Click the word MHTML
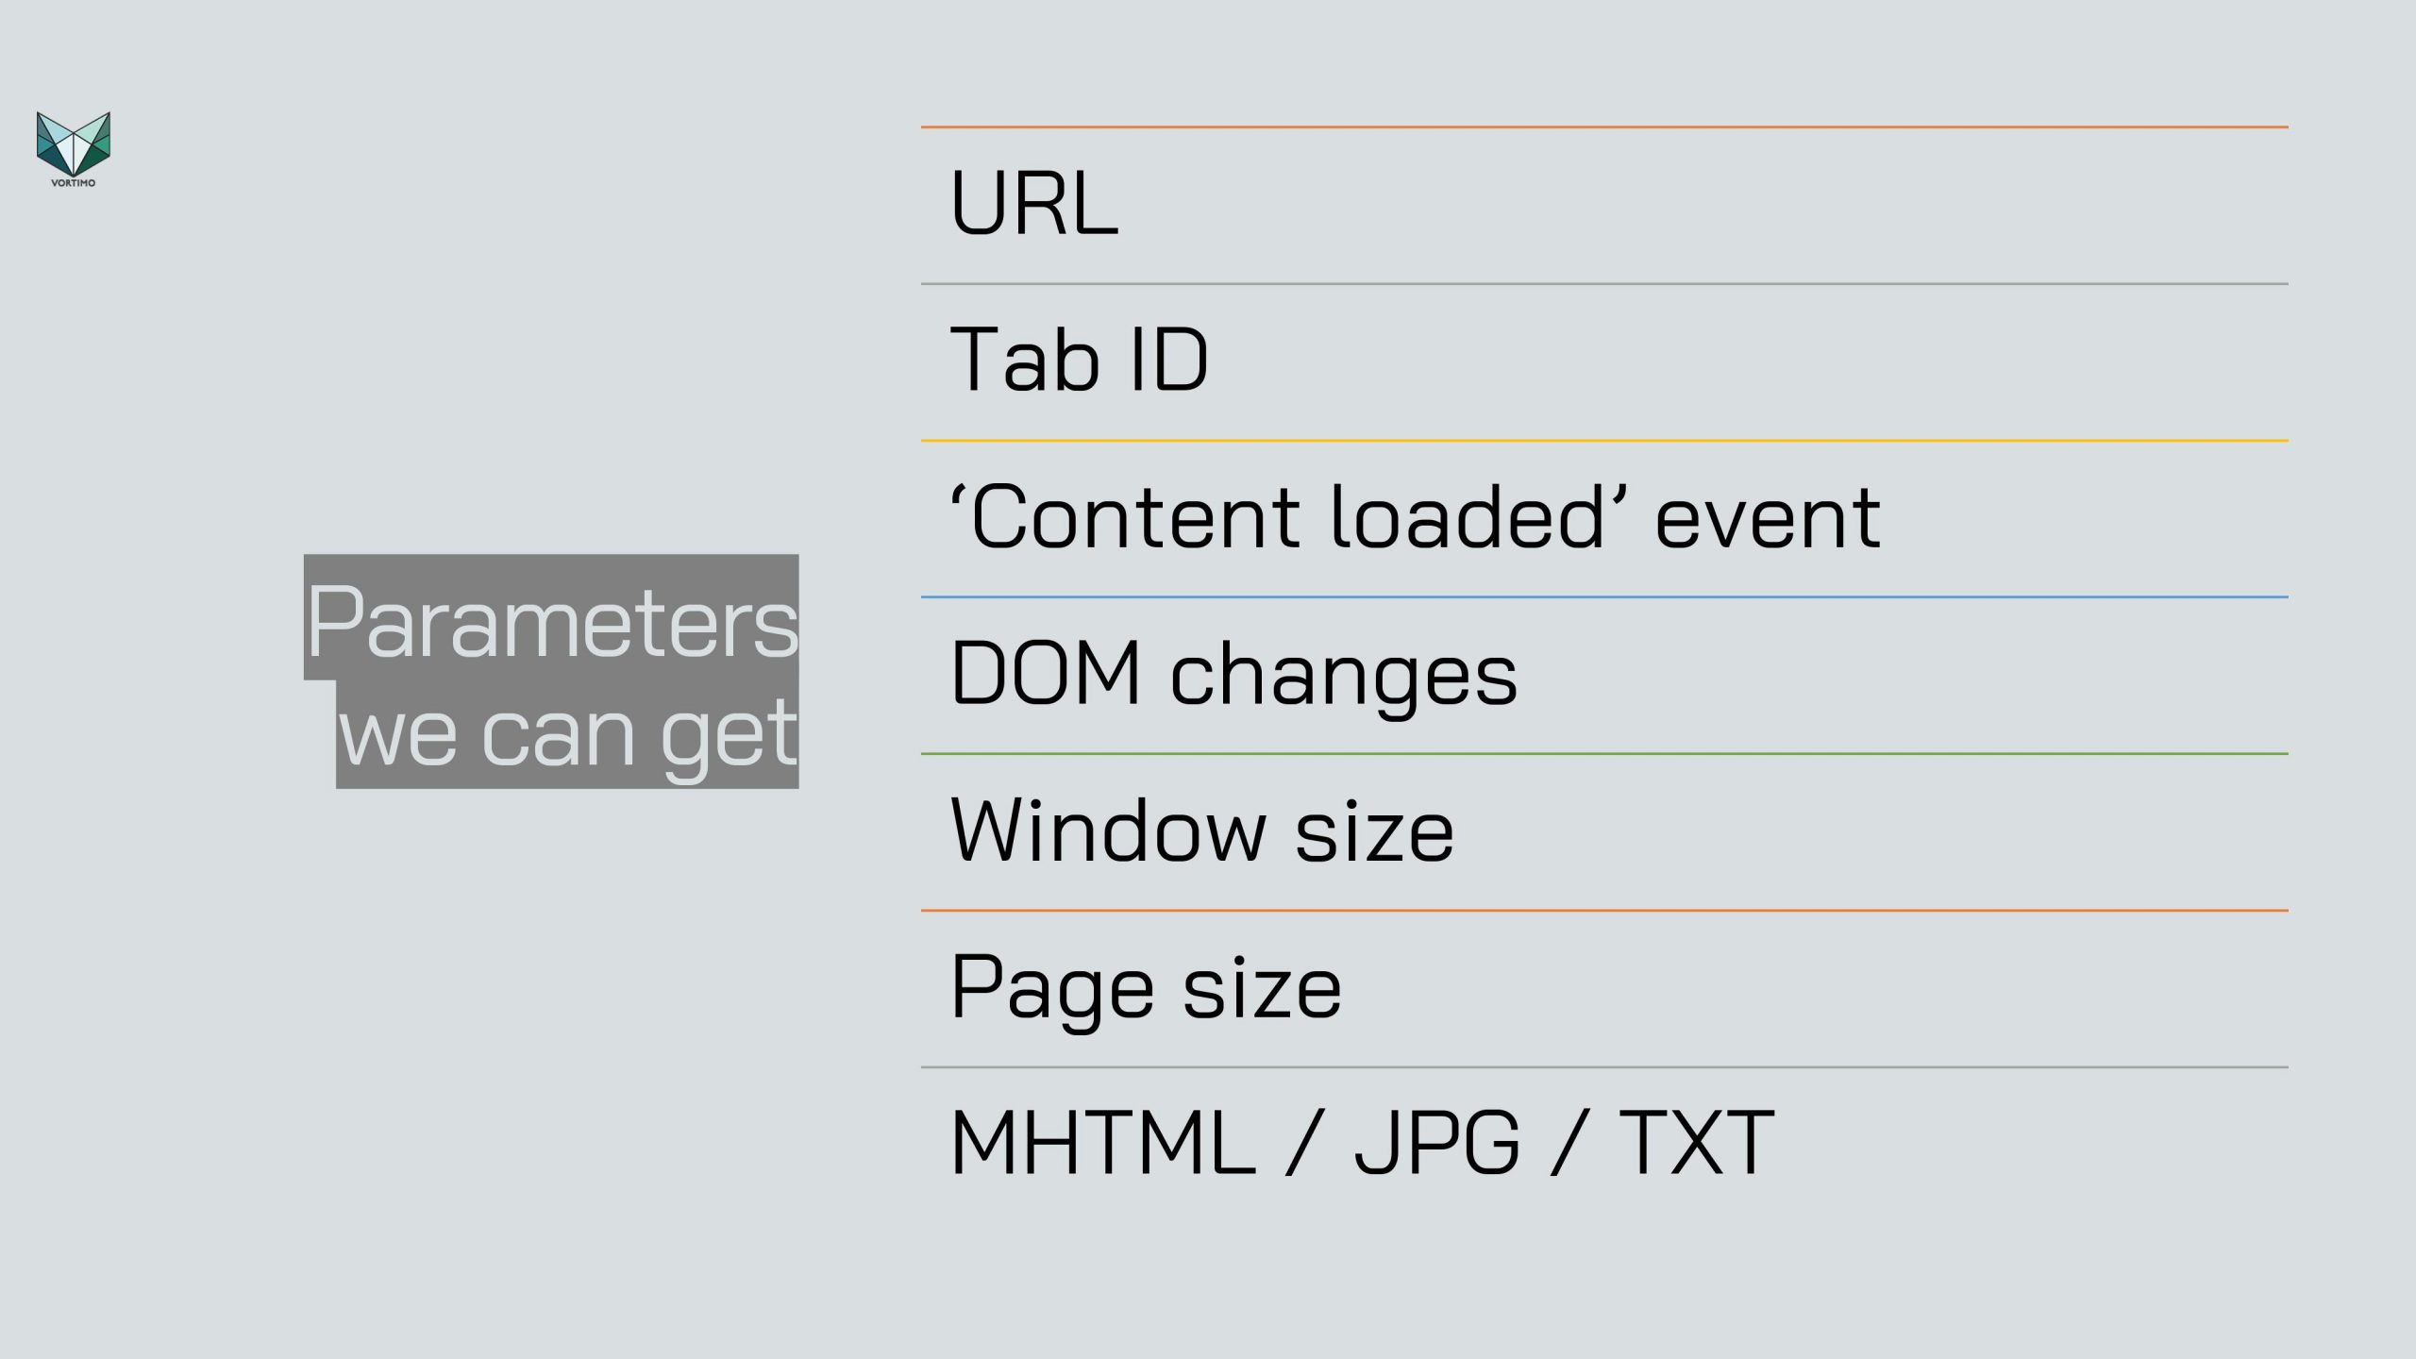 [x=1103, y=1143]
